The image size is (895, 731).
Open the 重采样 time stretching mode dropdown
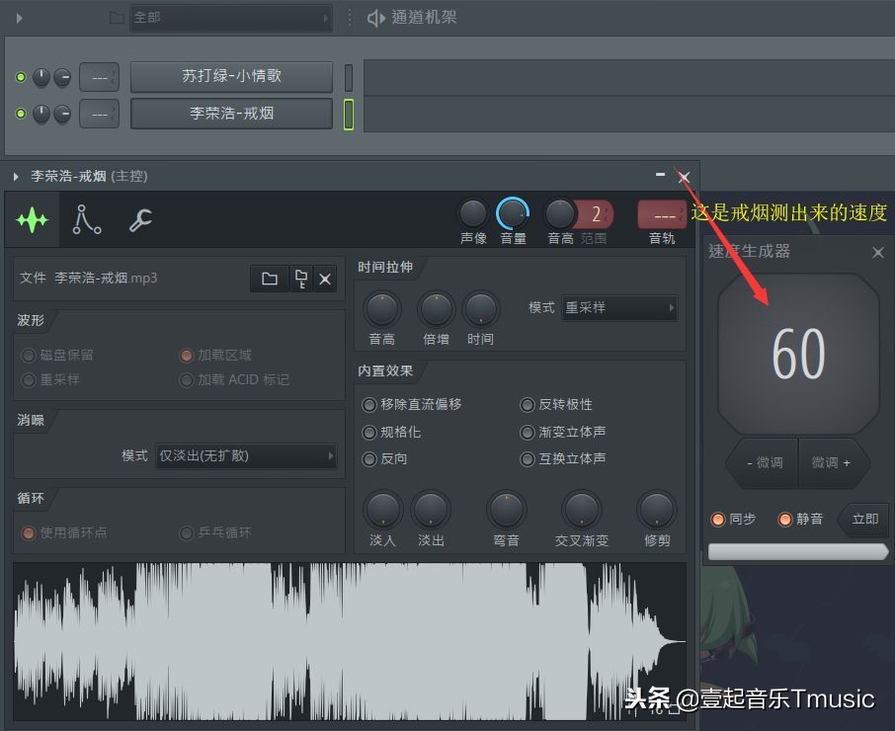pos(619,307)
